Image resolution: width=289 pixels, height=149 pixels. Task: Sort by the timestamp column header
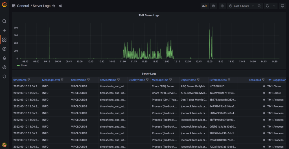(20, 80)
